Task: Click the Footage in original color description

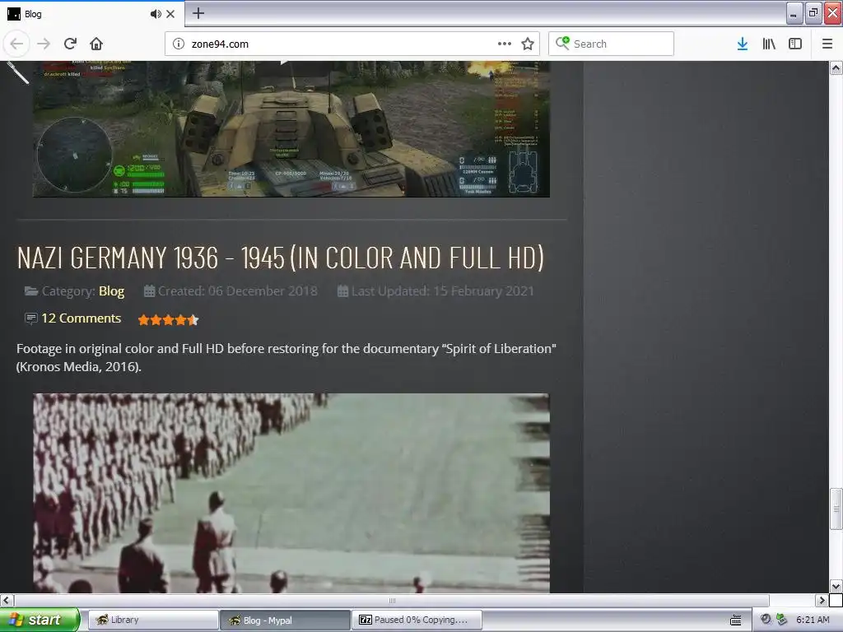Action: pos(286,357)
